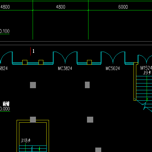The image size is (152, 152).
Task: Select the middle 4800 dimension text
Action: 61,7
